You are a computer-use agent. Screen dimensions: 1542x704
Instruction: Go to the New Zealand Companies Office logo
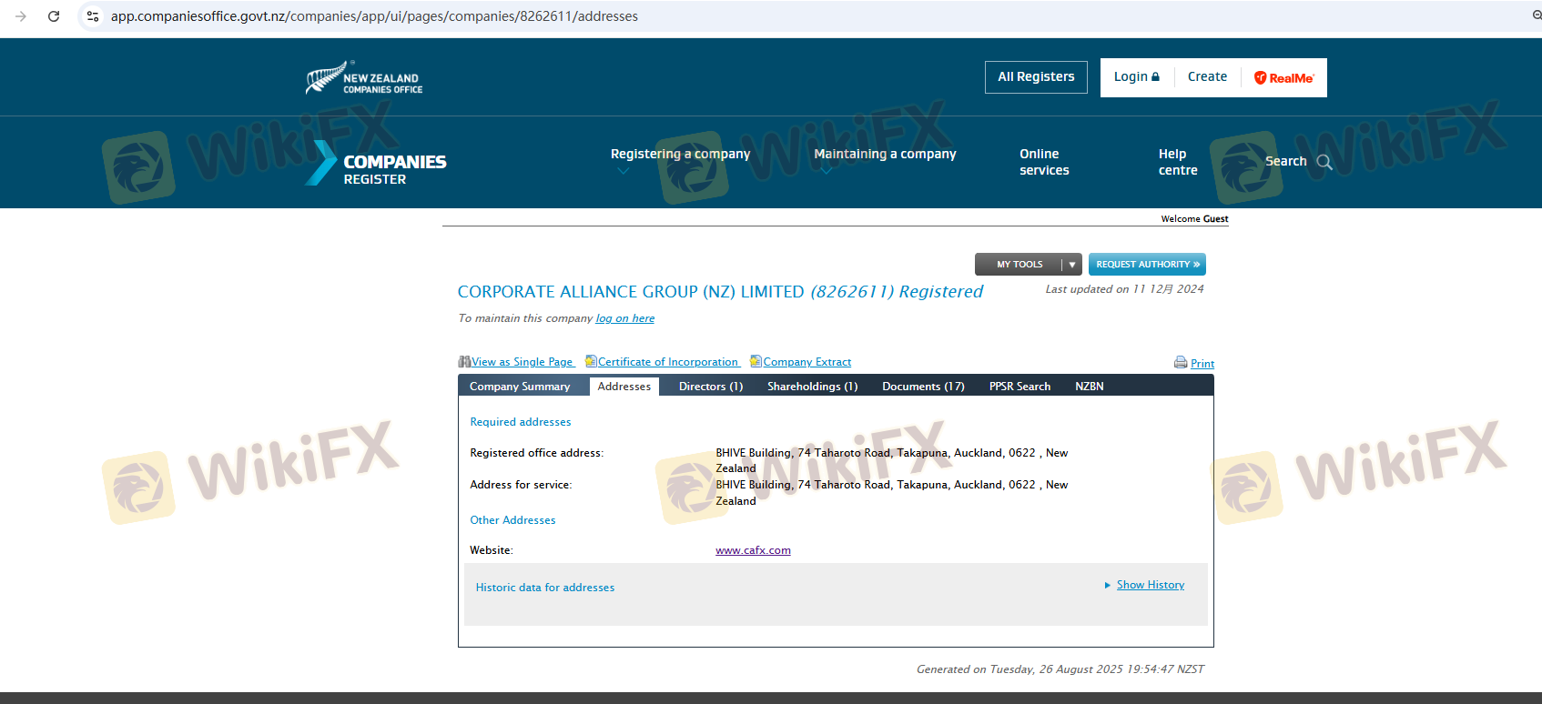click(x=364, y=78)
